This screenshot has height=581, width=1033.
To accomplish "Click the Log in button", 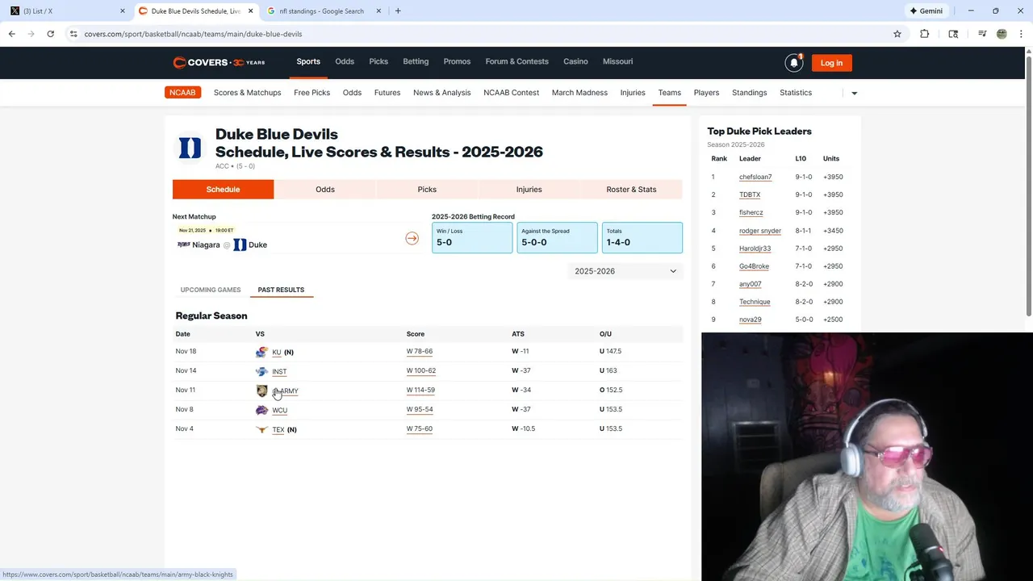I will tap(831, 63).
